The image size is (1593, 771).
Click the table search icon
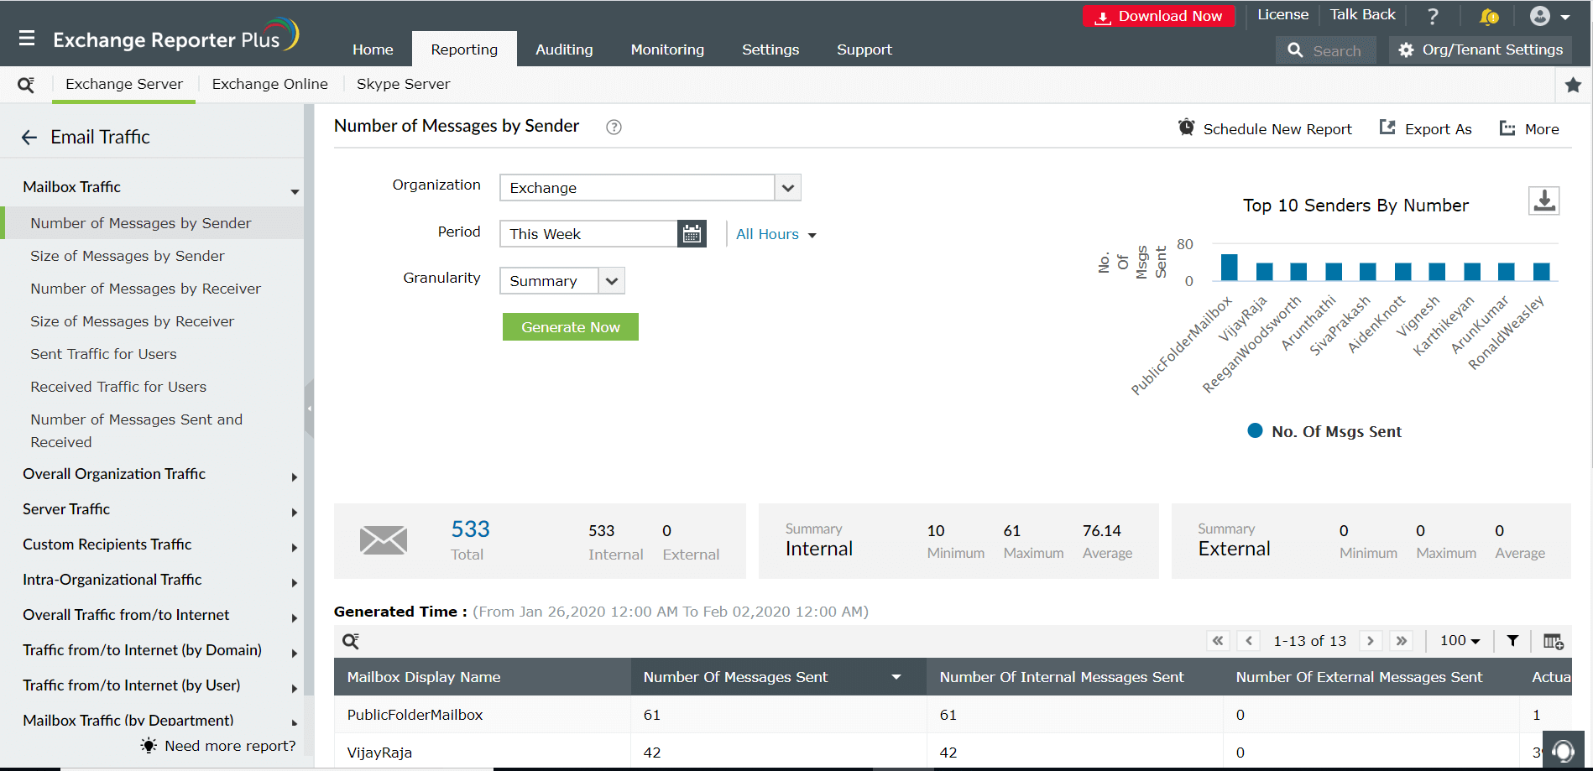click(x=351, y=642)
